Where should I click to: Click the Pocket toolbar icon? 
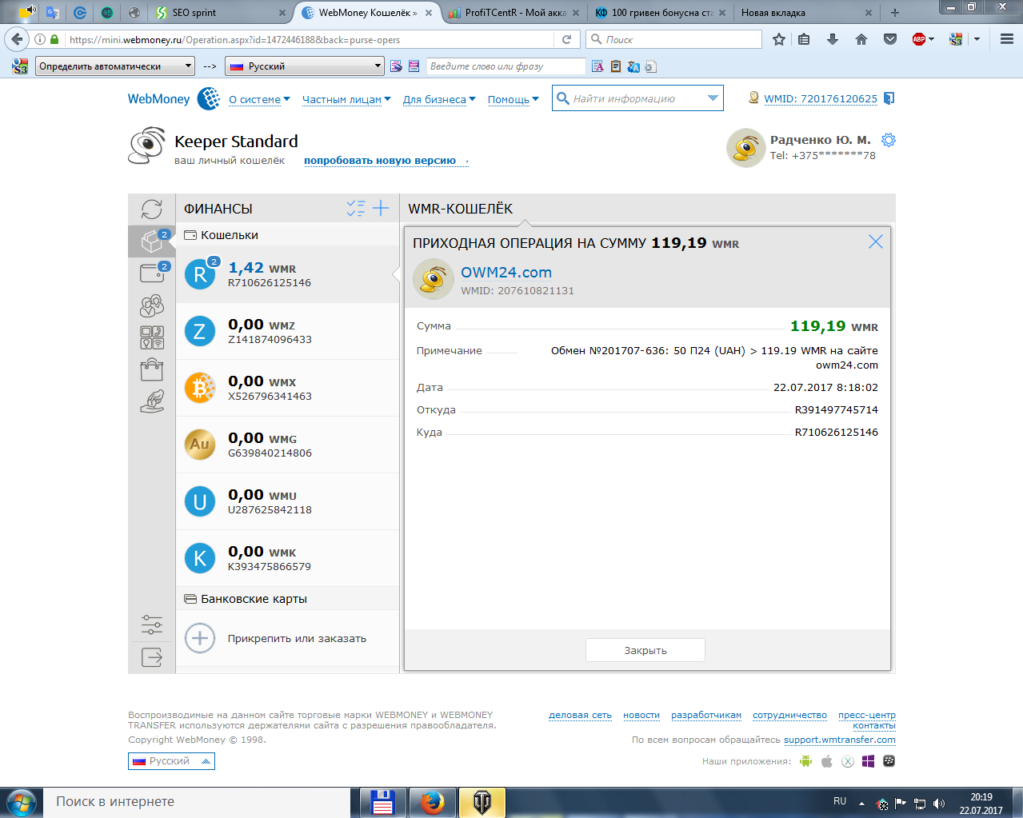890,39
